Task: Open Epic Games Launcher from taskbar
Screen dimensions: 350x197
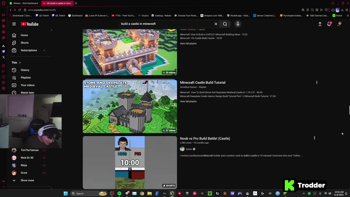Action: click(187, 193)
